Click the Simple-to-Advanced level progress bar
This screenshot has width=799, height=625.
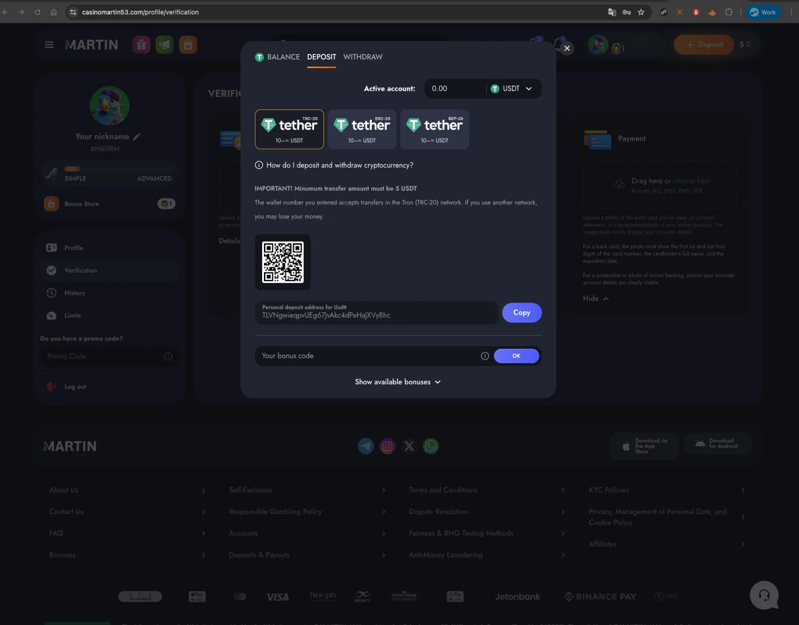click(118, 169)
